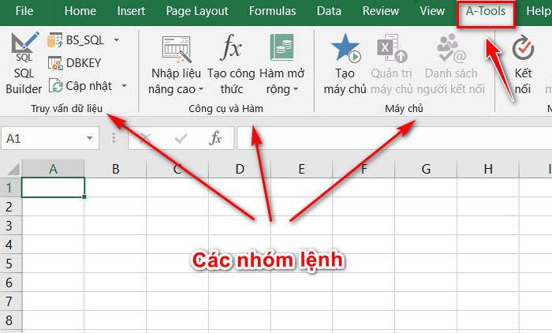
Task: Open Hàm mở rộng book icon
Action: coord(282,47)
